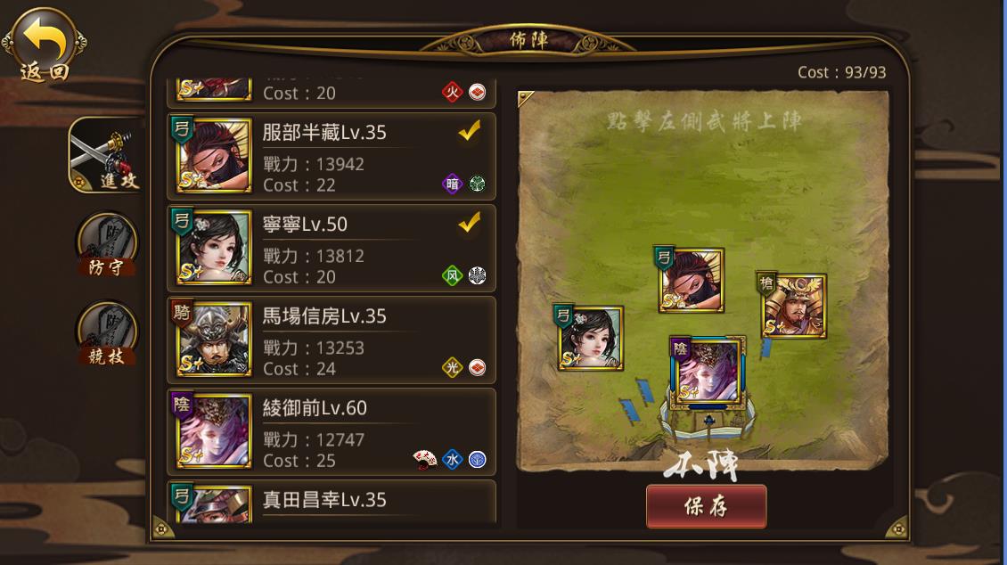Click 服部半藏 unit on the battlefield map
The width and height of the screenshot is (1007, 565).
tap(691, 280)
